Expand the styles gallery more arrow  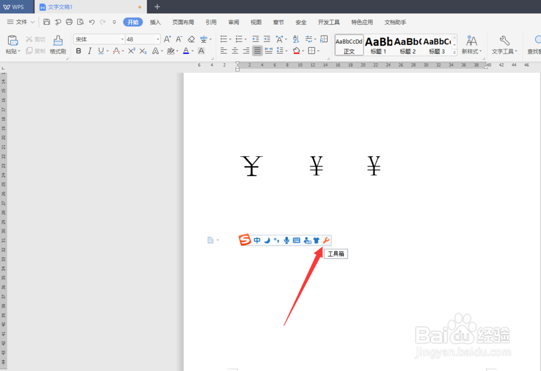pos(454,52)
